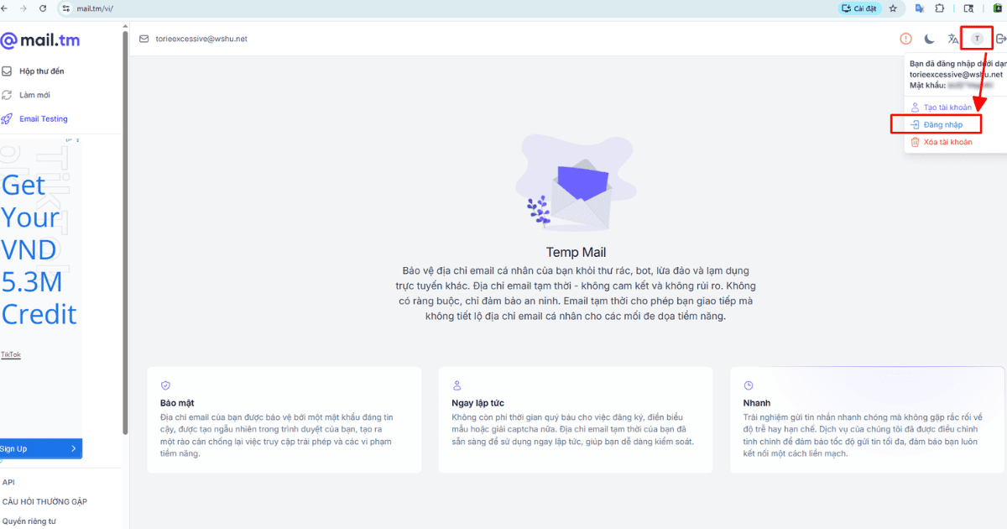1007x529 pixels.
Task: Open CÂU HỎI THƯỜNG GẶP link
Action: point(44,501)
